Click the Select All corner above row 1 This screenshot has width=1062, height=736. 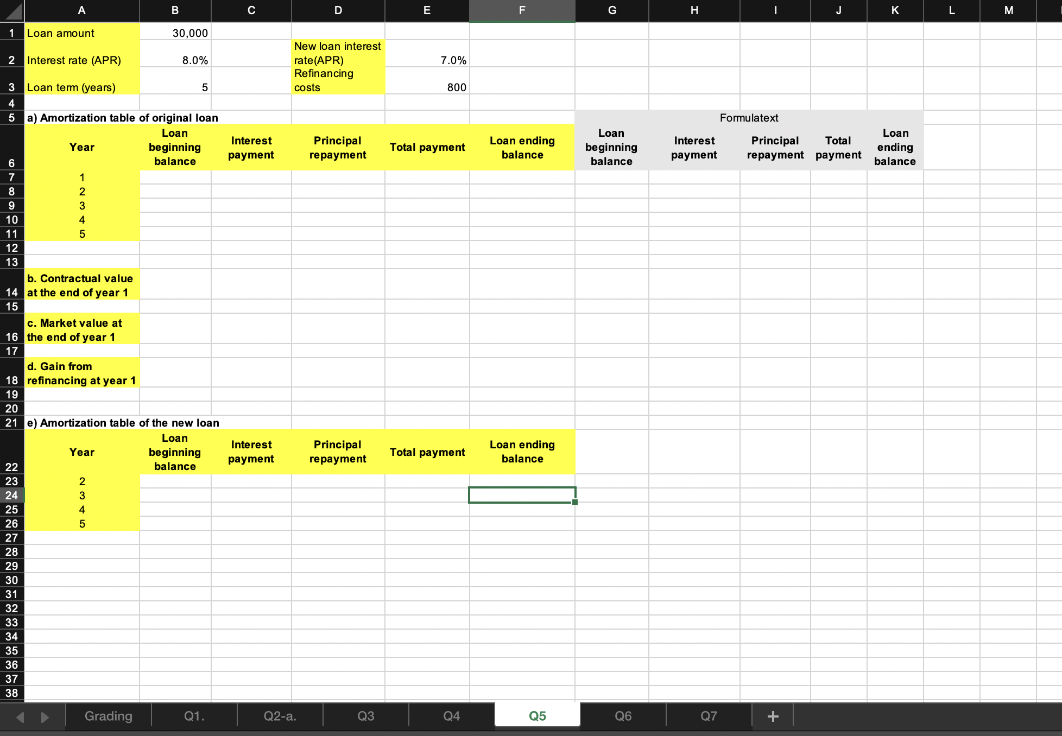tap(11, 11)
